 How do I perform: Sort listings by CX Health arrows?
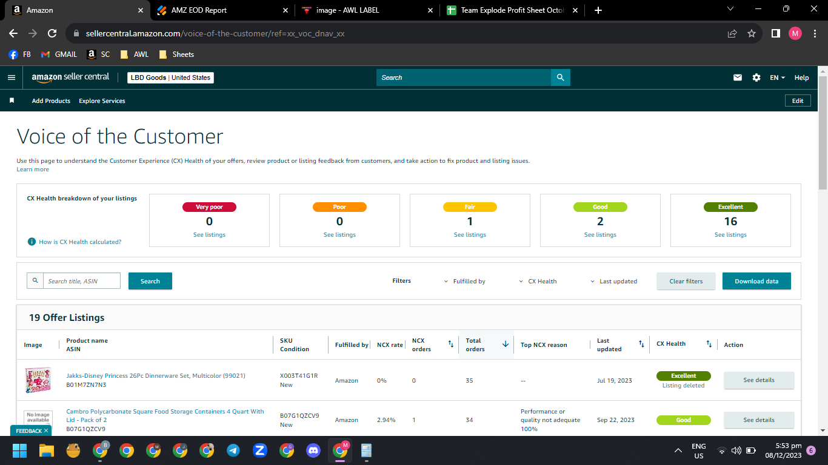point(709,344)
